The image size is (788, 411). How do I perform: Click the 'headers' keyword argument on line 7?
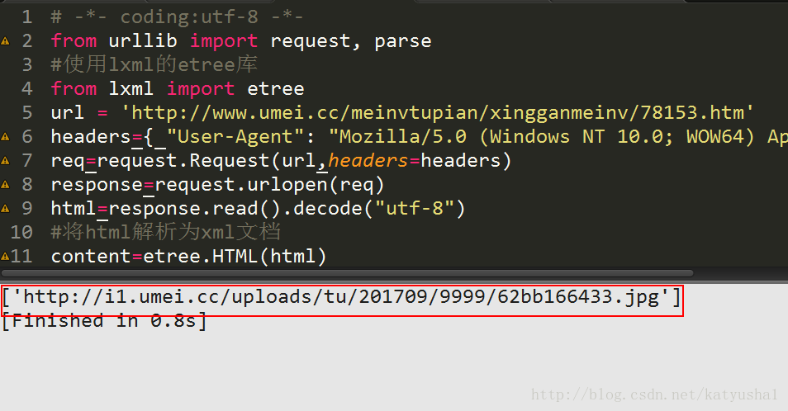coord(368,161)
